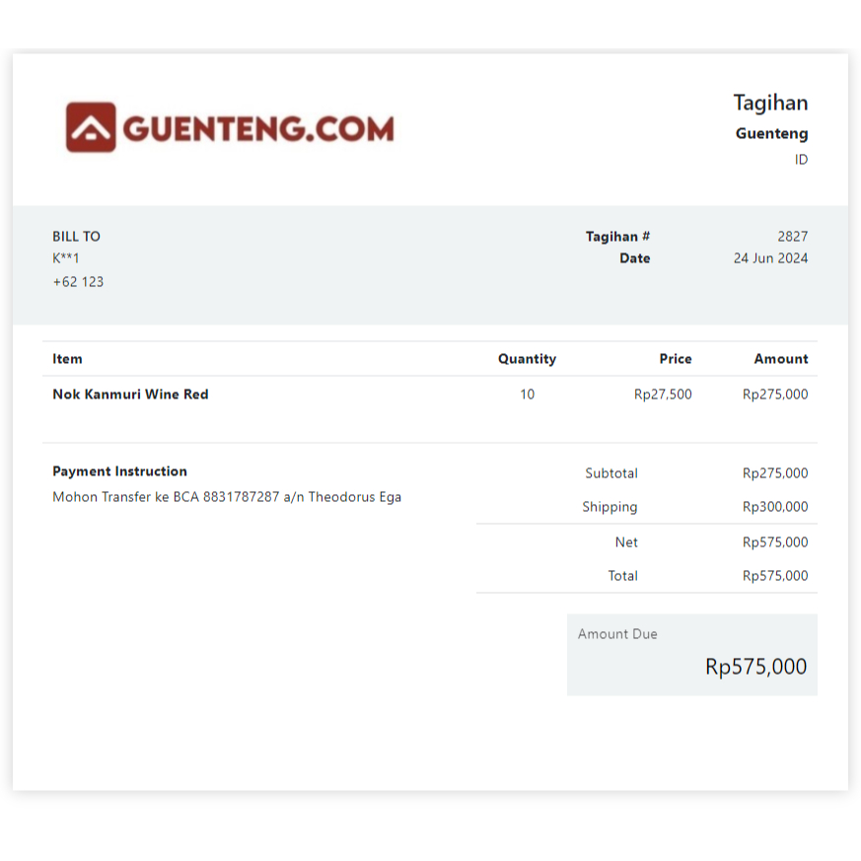Click the Payment Instruction heading
This screenshot has width=861, height=861.
click(119, 471)
